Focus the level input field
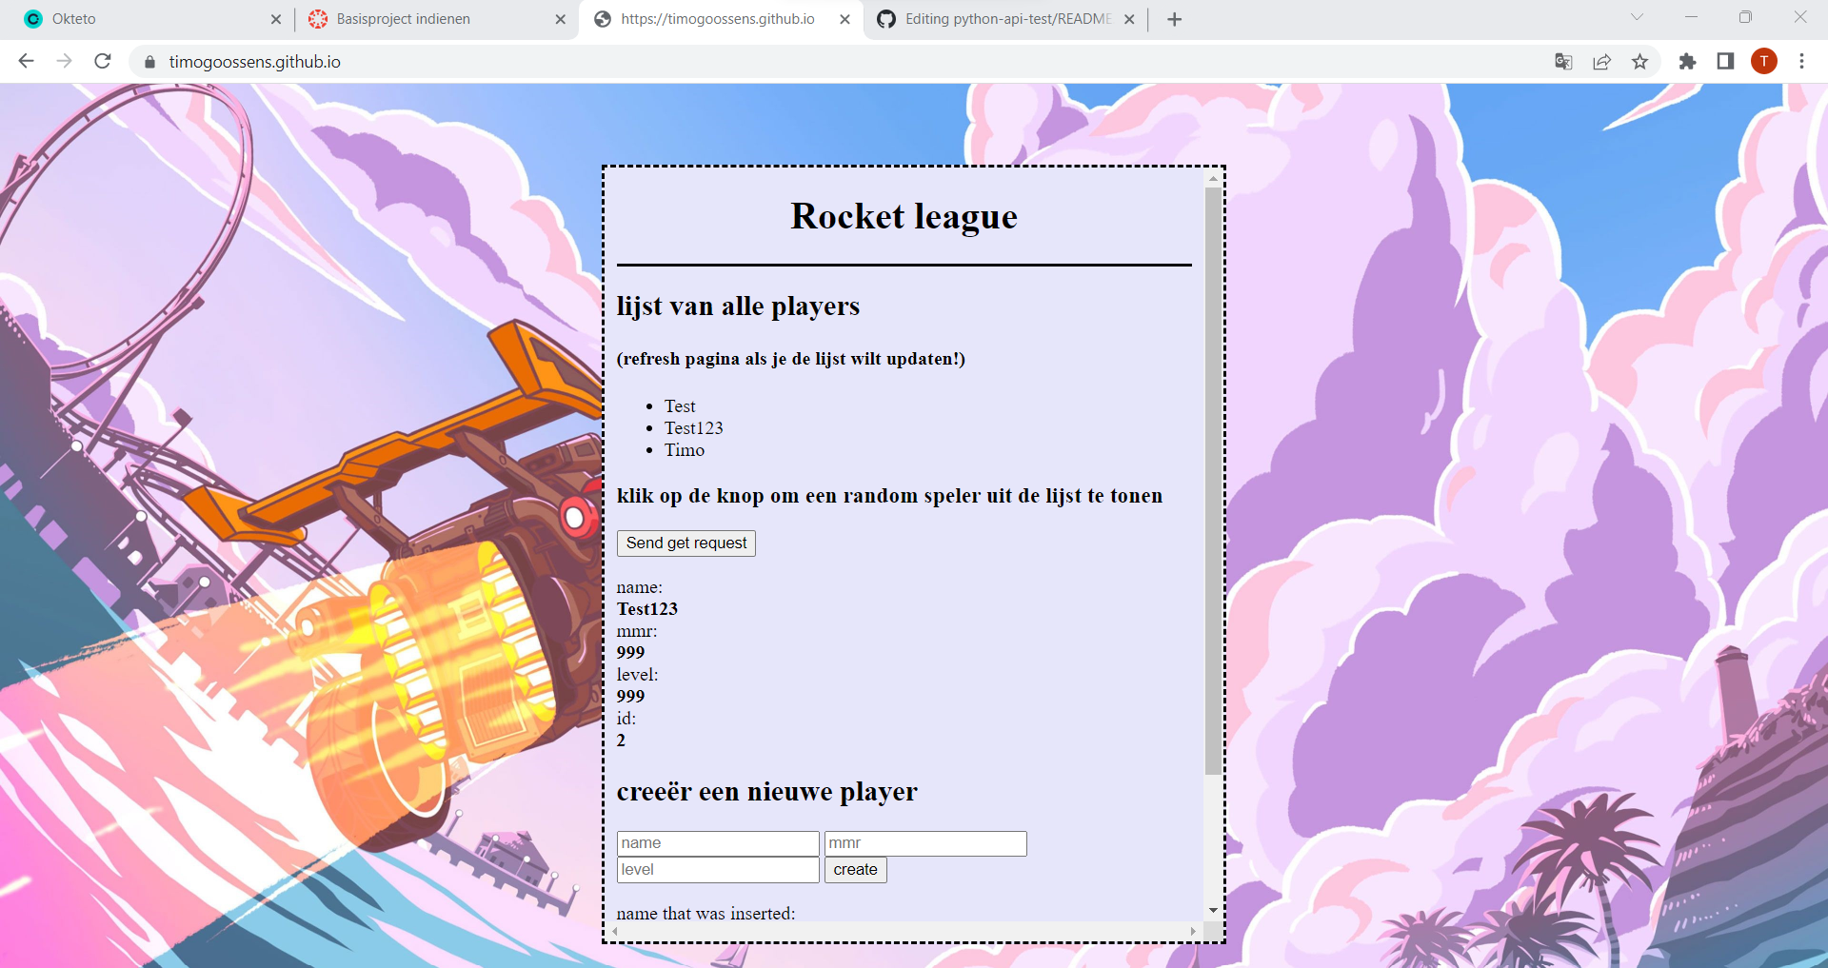 [718, 870]
